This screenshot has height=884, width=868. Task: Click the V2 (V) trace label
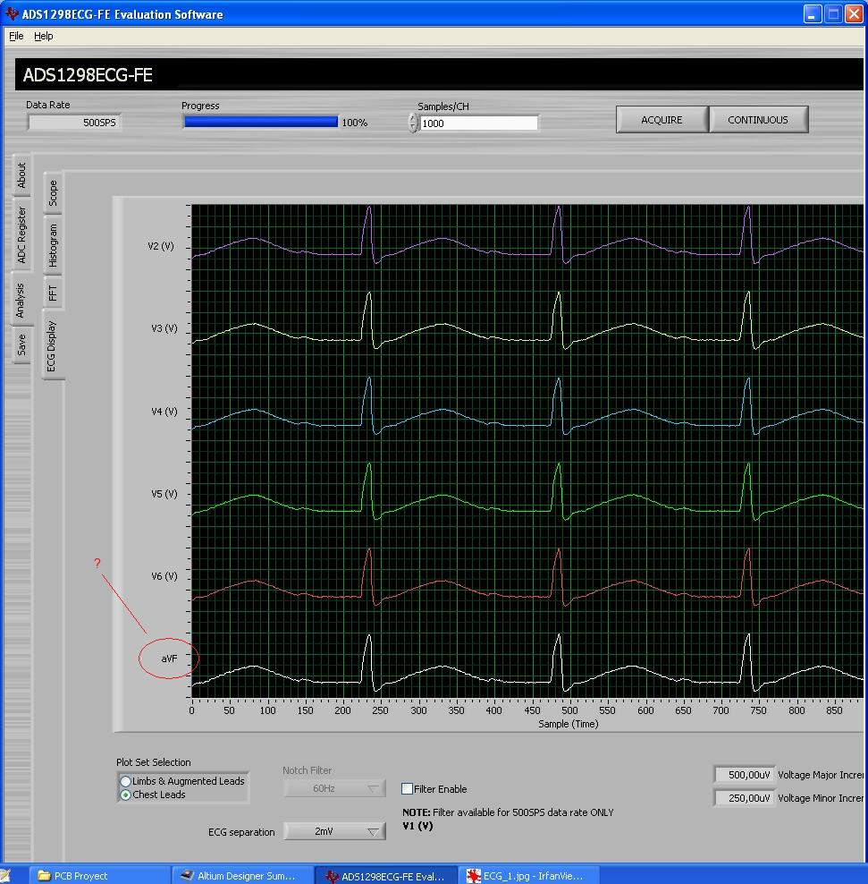[x=161, y=246]
